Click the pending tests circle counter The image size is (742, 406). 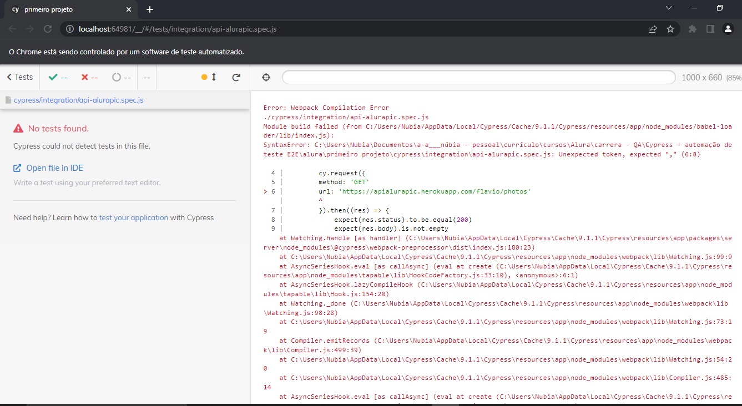point(122,78)
